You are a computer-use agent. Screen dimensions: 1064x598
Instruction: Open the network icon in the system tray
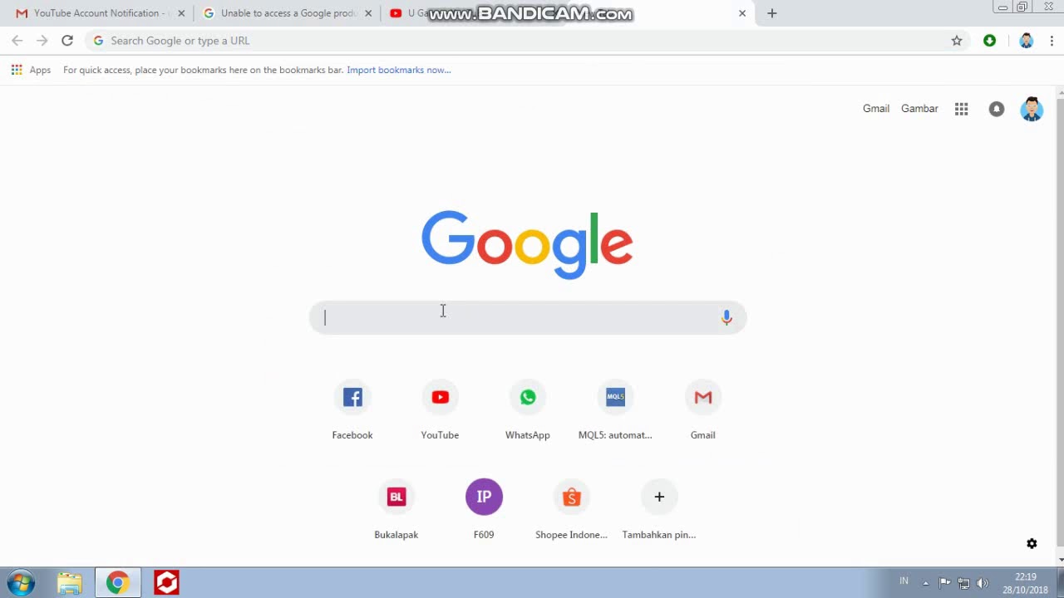tap(963, 583)
